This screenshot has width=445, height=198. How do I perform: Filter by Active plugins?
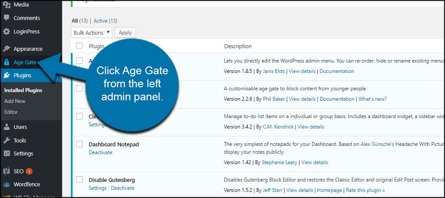point(100,21)
